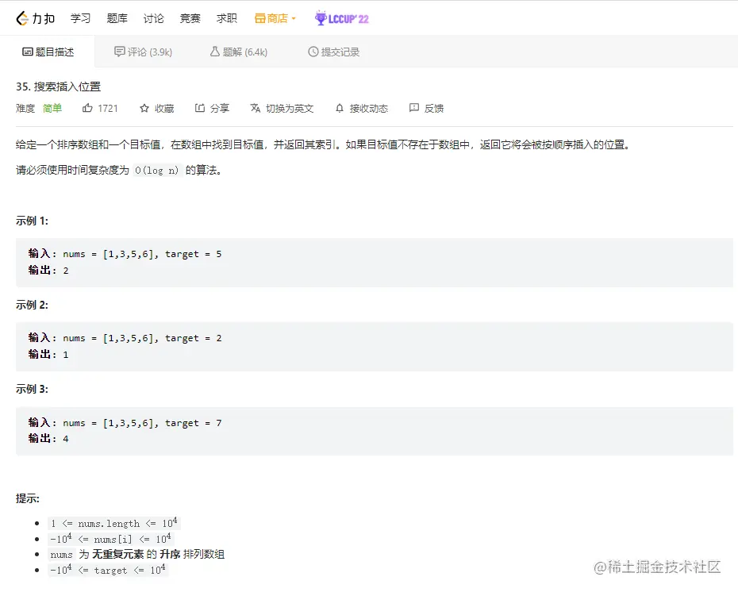
Task: Click the thumbs-up like icon
Action: tap(87, 108)
